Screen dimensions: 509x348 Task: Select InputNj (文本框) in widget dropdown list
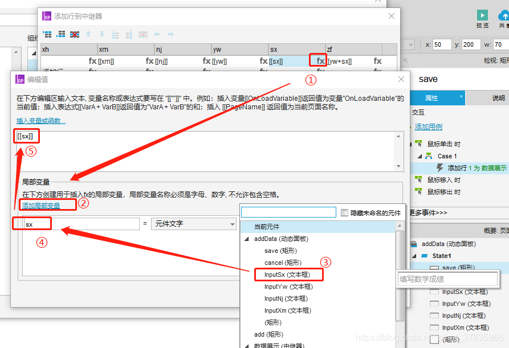pyautogui.click(x=286, y=298)
